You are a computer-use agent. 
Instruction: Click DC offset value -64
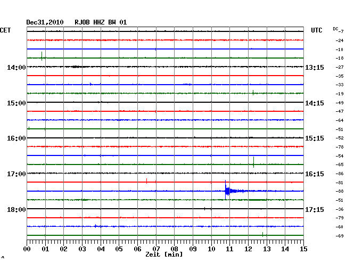click(340, 120)
